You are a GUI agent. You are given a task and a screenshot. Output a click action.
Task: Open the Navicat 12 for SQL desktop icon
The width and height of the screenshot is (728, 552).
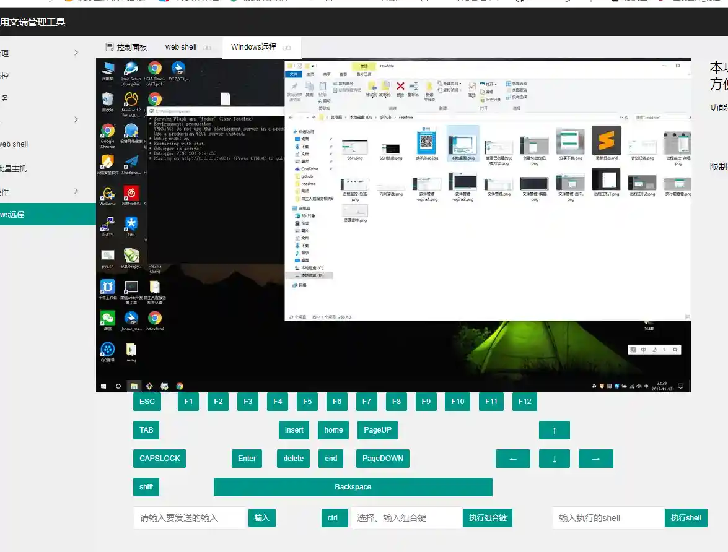(x=131, y=105)
